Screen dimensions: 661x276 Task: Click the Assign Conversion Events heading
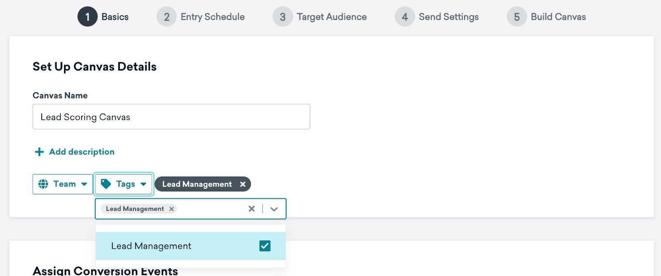click(x=105, y=271)
